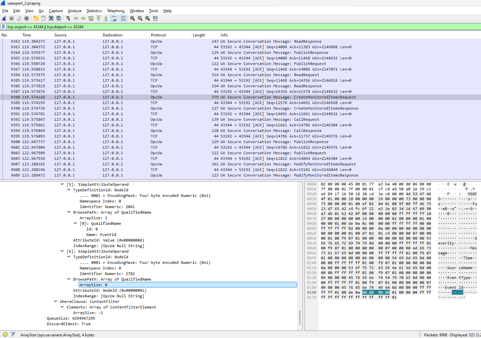Zoom in the main window text

point(133,18)
